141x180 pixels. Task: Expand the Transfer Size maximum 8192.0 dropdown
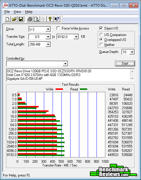pos(76,37)
